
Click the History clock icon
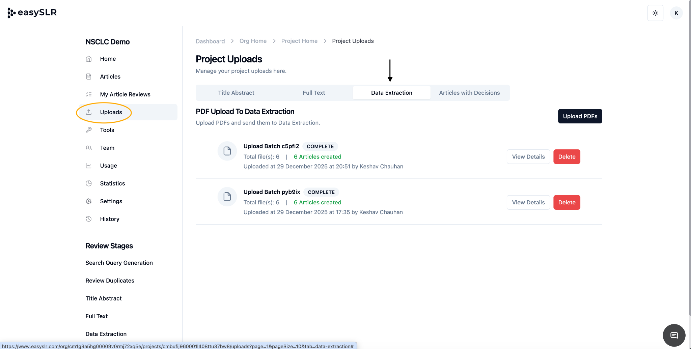pos(89,219)
